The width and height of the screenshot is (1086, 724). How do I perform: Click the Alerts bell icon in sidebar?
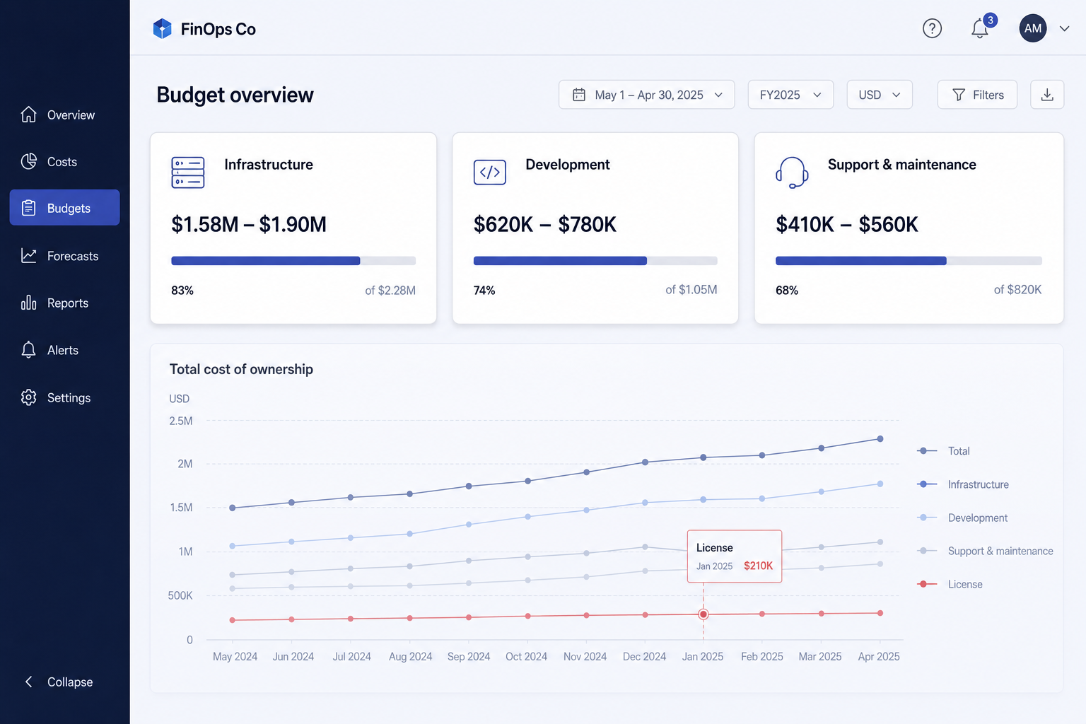[28, 349]
